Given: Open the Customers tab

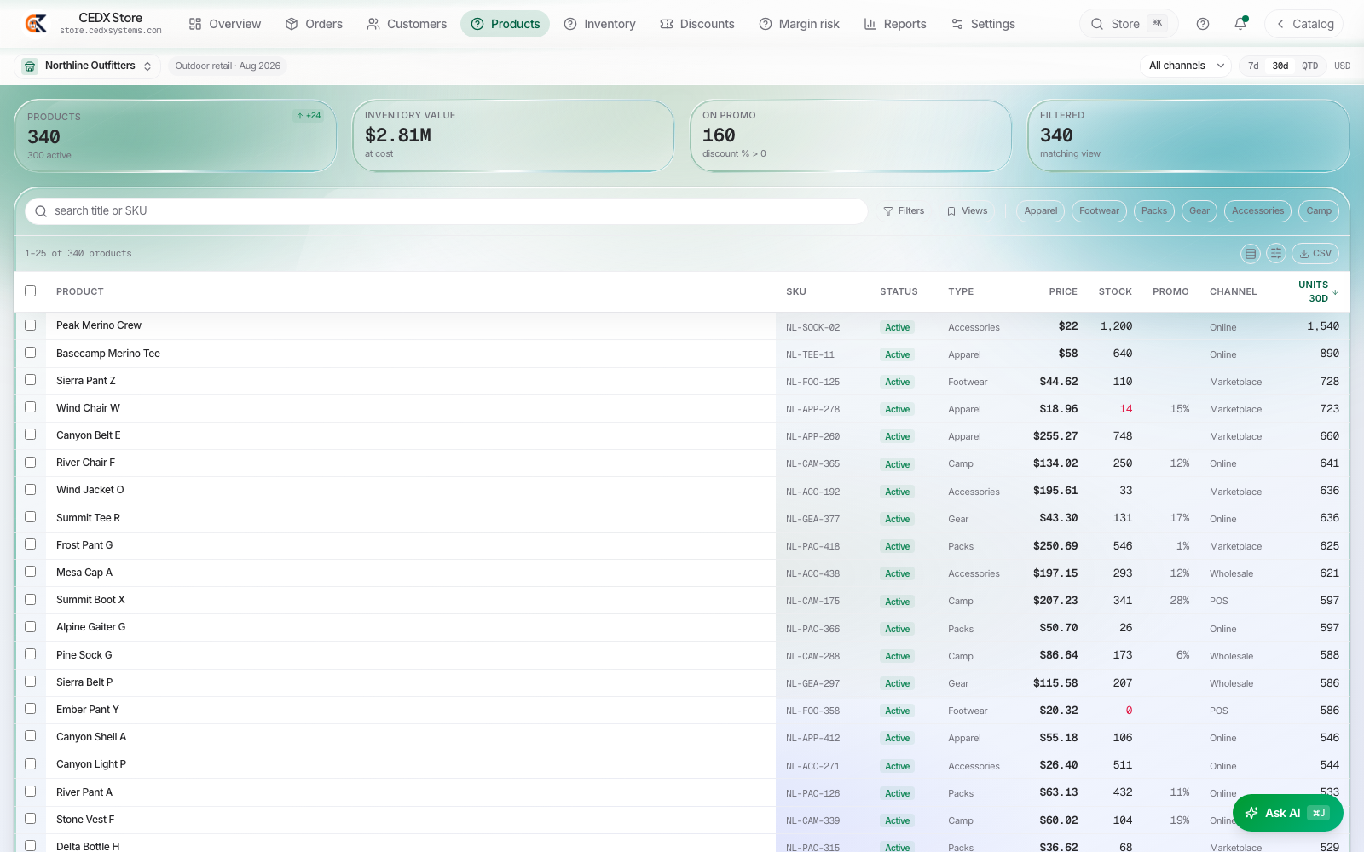Looking at the screenshot, I should 407,24.
